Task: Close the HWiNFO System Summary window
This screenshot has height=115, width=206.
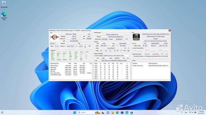Action: (169, 30)
